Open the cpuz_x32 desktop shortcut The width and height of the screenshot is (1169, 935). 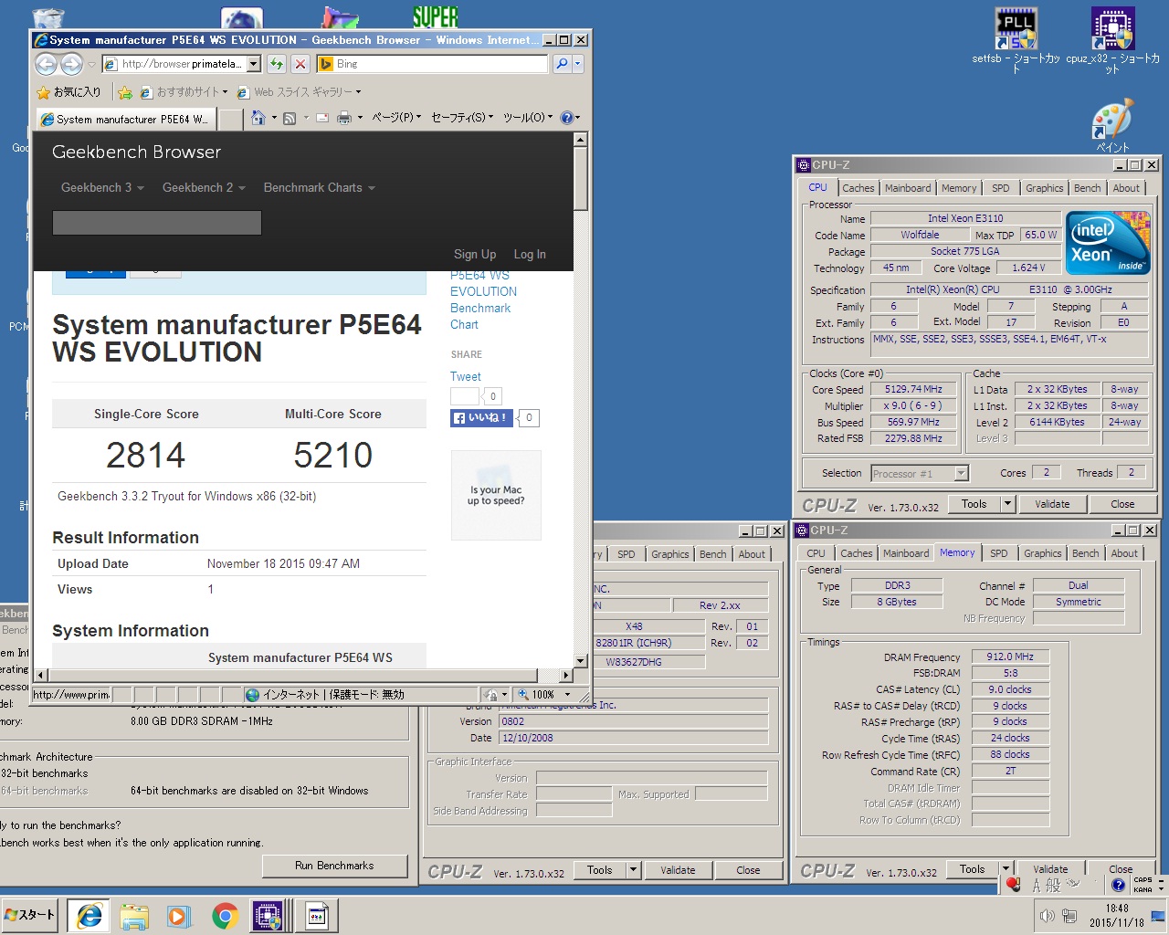pyautogui.click(x=1112, y=40)
